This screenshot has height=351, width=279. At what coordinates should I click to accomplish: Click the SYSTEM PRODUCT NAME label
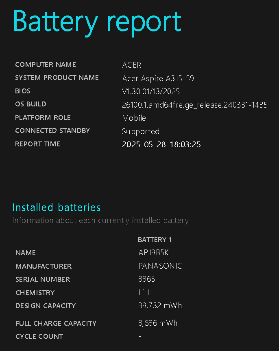pos(57,77)
